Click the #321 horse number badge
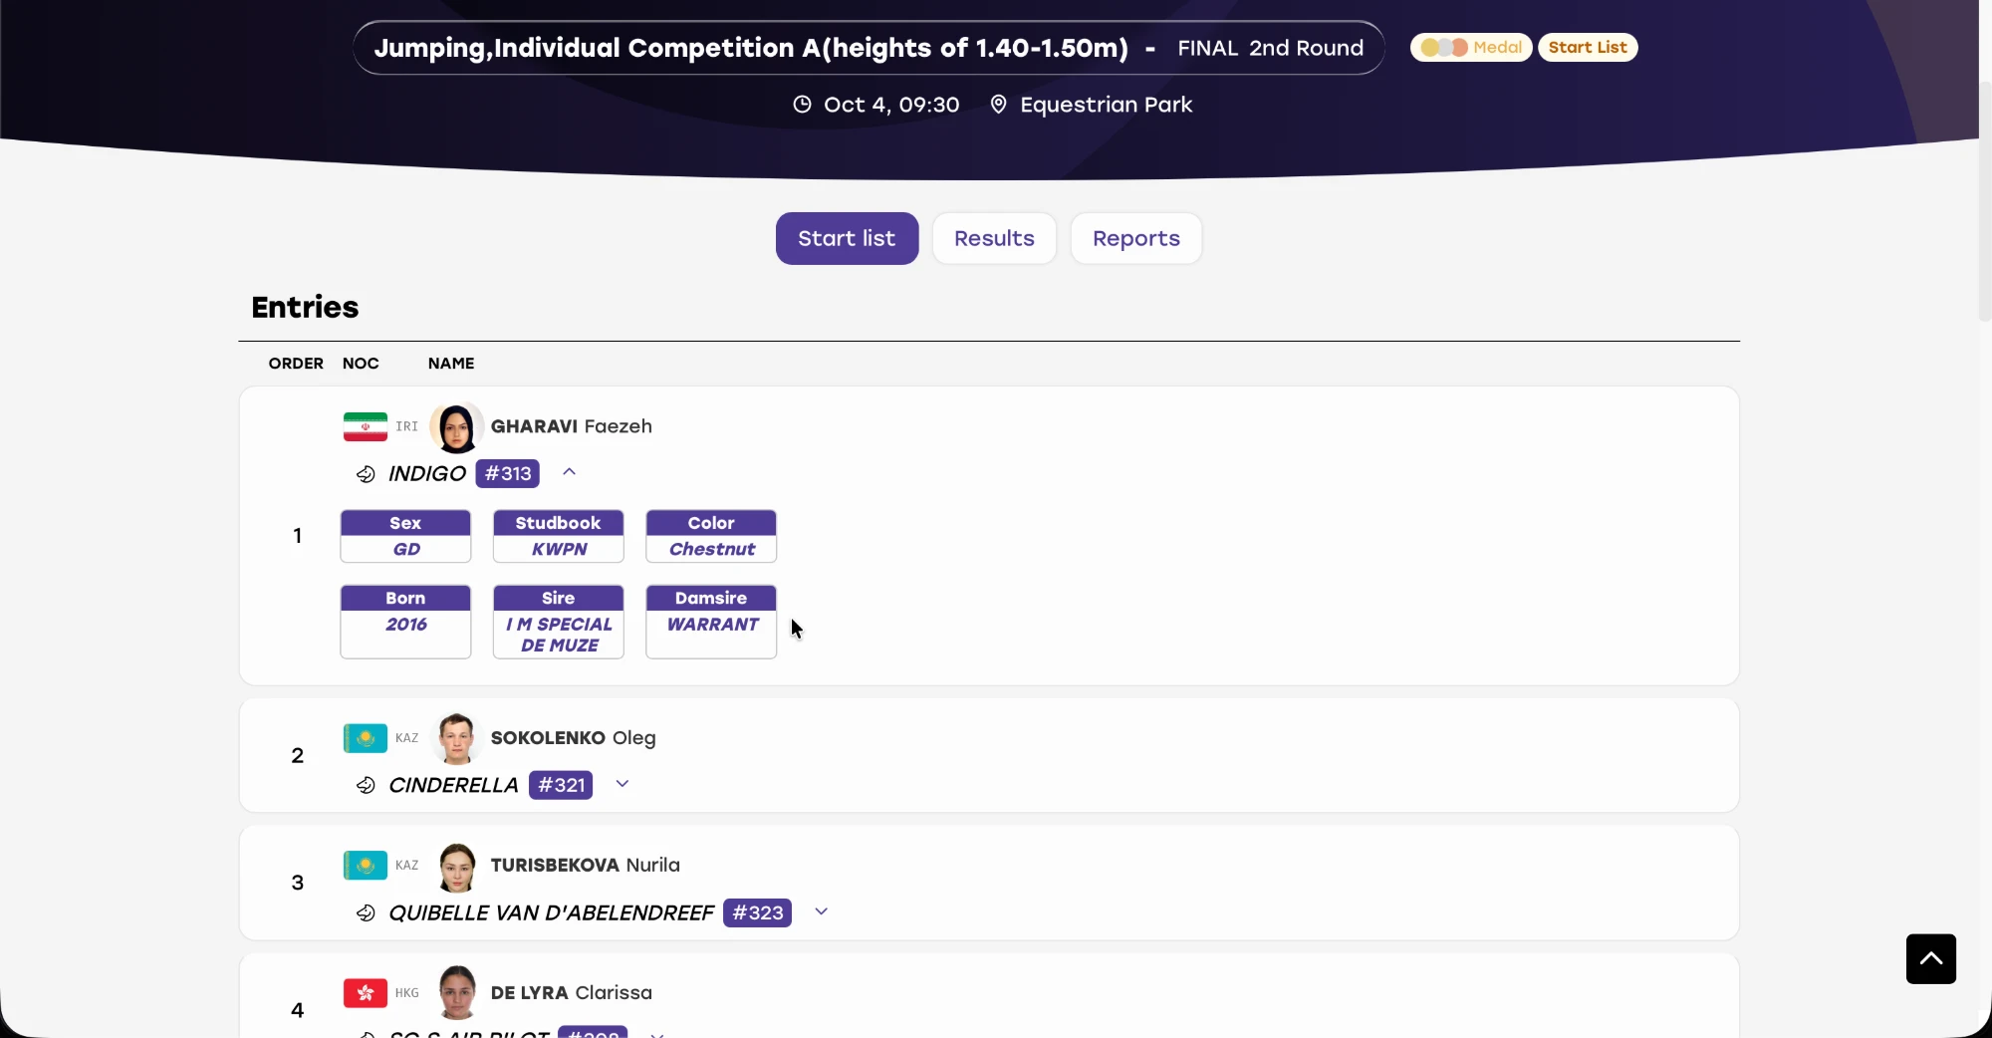Image resolution: width=1992 pixels, height=1038 pixels. (561, 786)
